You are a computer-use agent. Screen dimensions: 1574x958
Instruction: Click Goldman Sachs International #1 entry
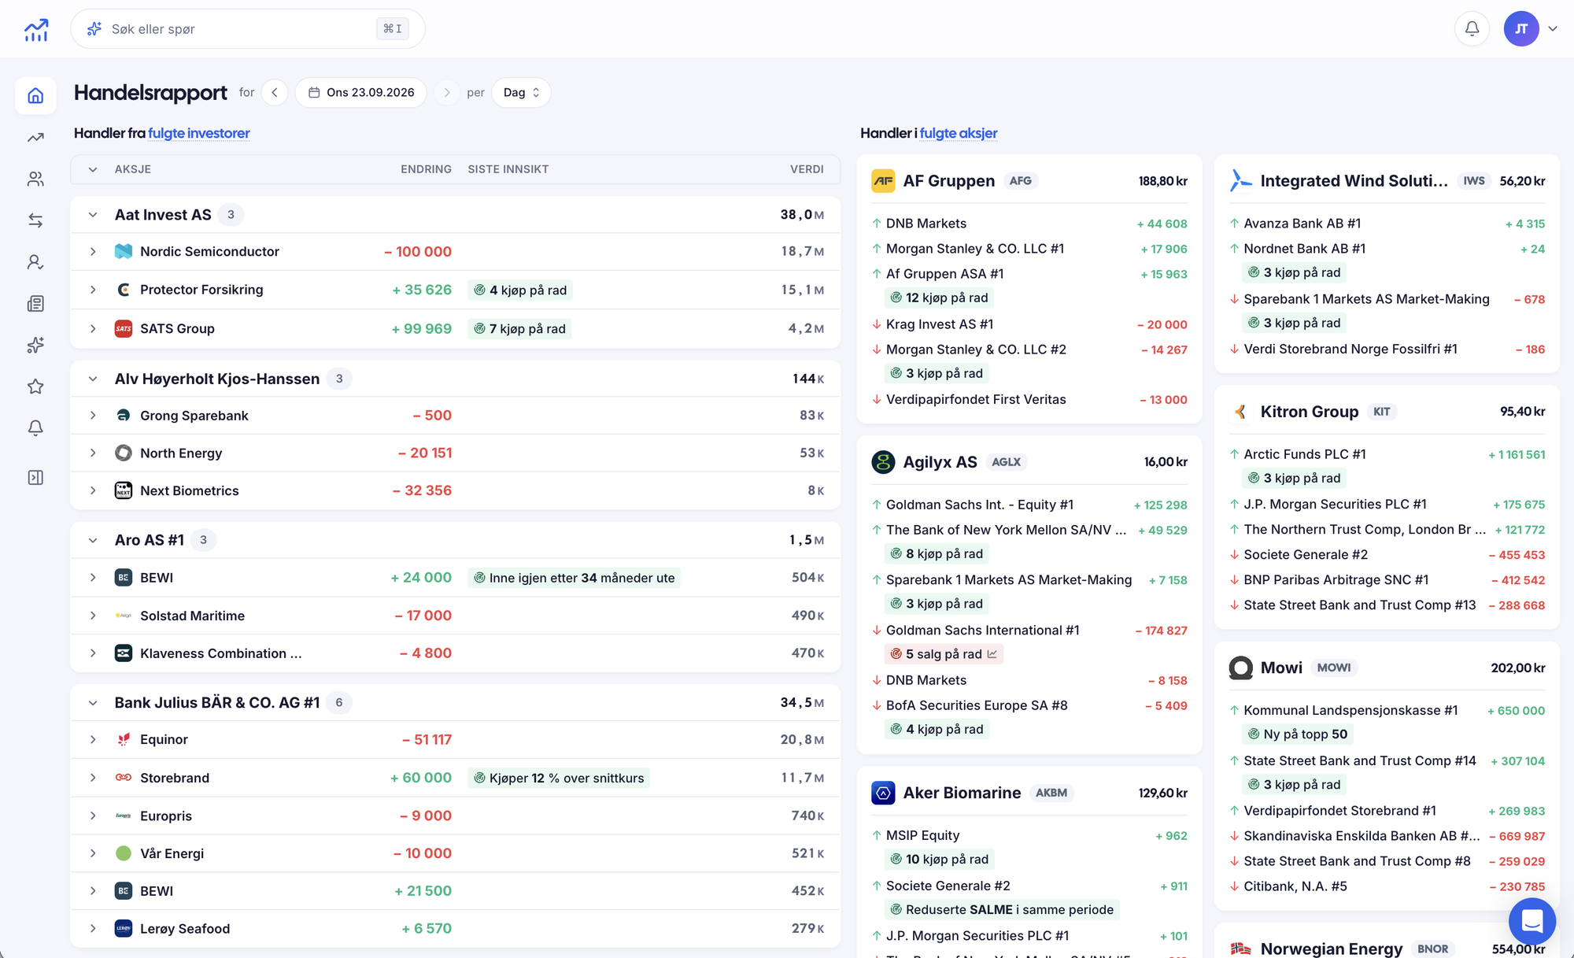tap(982, 631)
